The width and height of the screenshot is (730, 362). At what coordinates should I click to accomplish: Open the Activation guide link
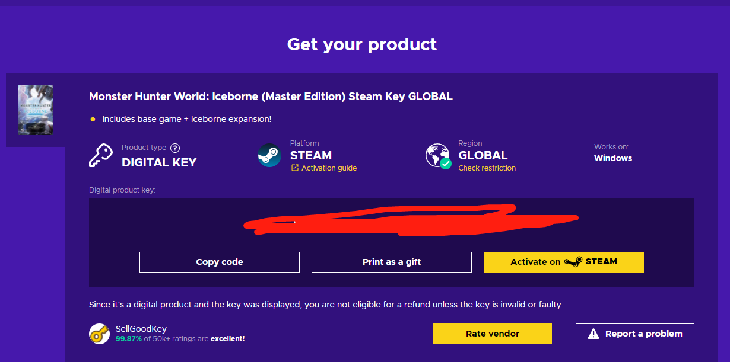point(323,168)
